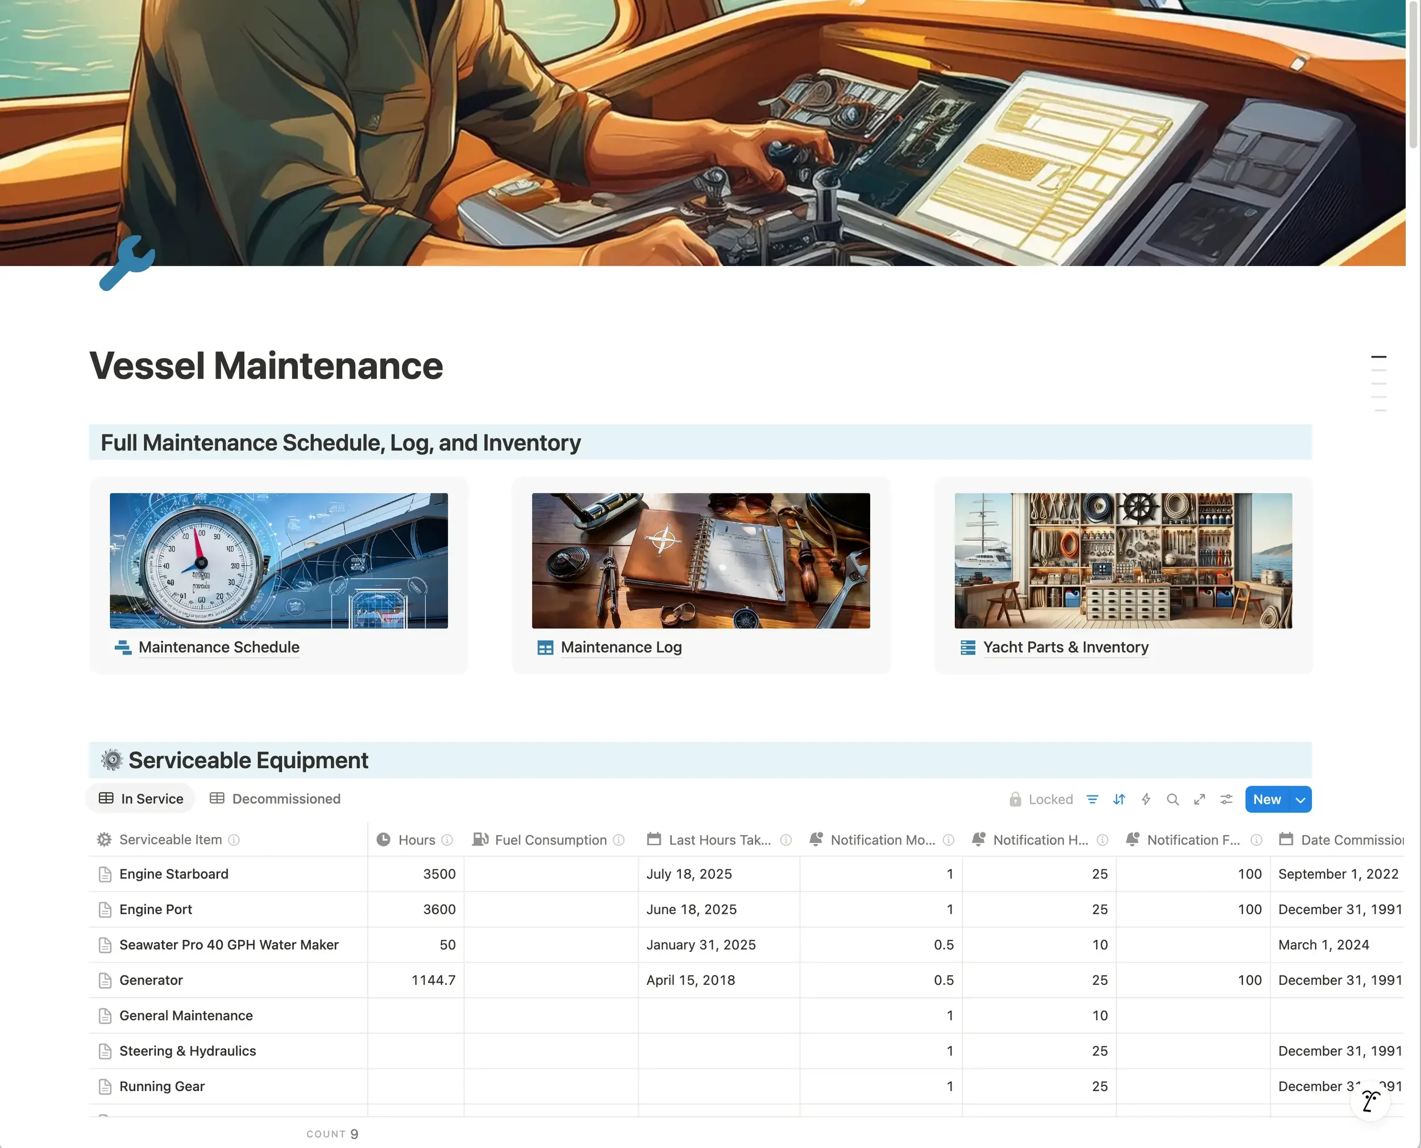Open the Maintenance Log link

[621, 648]
